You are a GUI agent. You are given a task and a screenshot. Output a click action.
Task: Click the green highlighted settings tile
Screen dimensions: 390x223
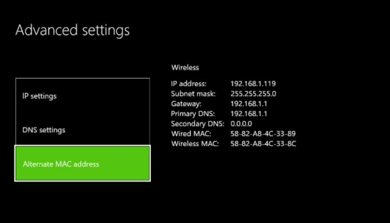pyautogui.click(x=82, y=164)
